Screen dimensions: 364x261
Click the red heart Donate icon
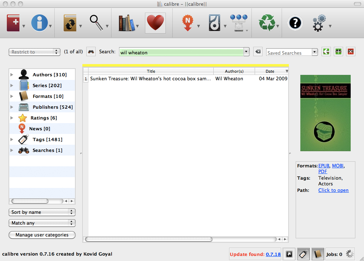click(155, 23)
